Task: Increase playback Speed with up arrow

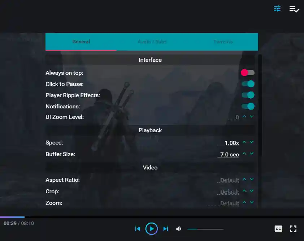Action: point(244,142)
